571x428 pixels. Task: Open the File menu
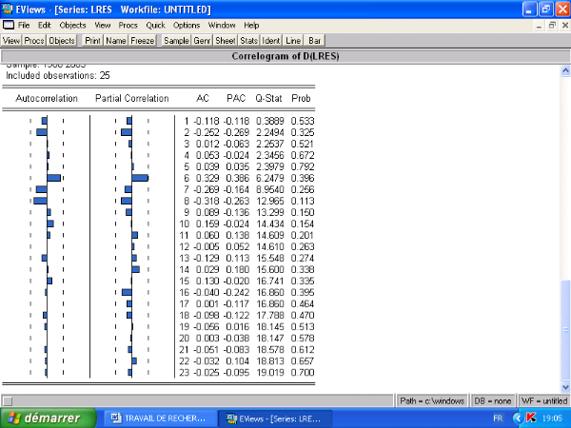pyautogui.click(x=24, y=25)
